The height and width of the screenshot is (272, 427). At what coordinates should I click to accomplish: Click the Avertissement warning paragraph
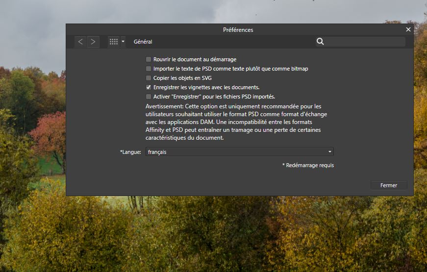coord(236,122)
